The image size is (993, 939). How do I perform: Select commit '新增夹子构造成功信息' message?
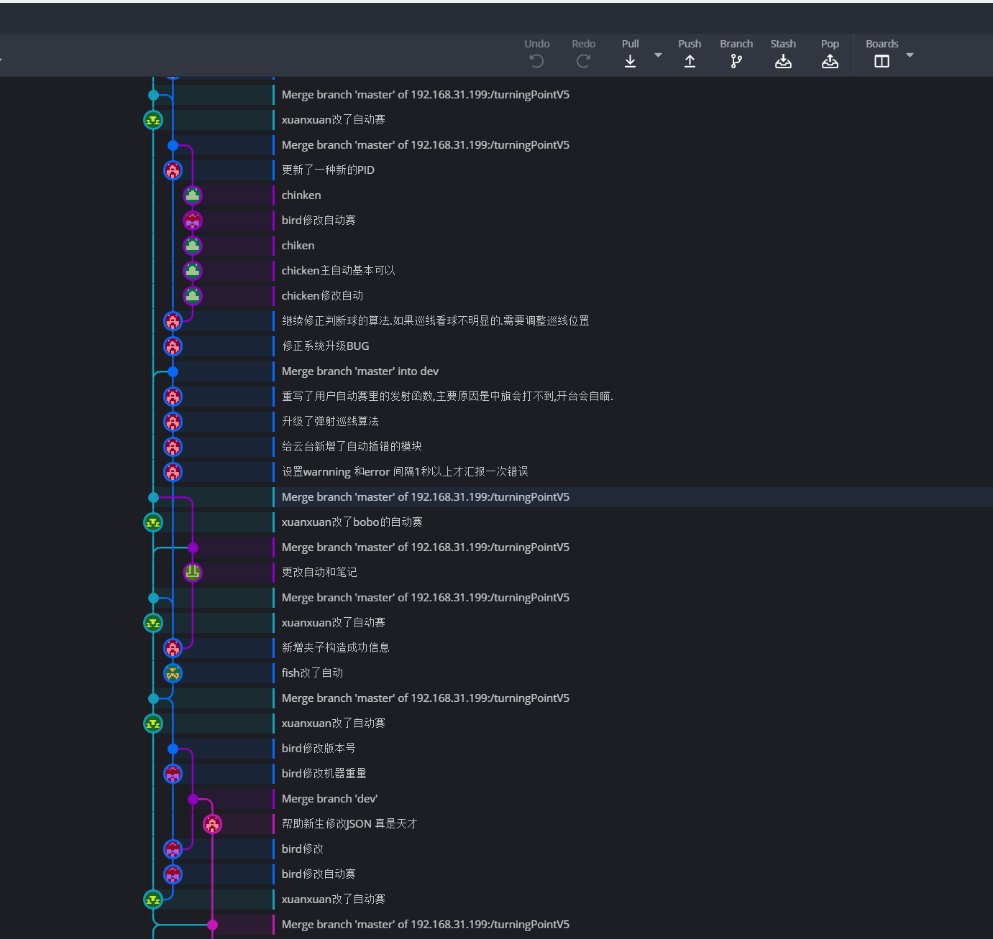click(x=335, y=648)
